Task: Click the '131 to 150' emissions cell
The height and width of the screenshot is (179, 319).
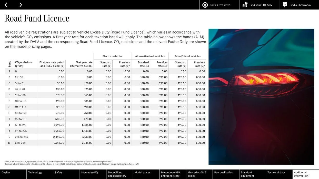Action: 21,113
